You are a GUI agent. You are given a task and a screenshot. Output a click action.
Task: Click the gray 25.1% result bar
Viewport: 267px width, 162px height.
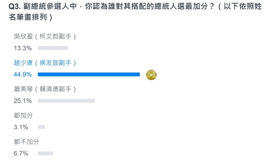[66, 101]
